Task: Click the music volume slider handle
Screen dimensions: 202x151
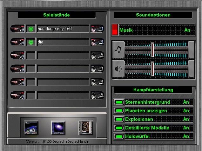Action: tap(152, 50)
